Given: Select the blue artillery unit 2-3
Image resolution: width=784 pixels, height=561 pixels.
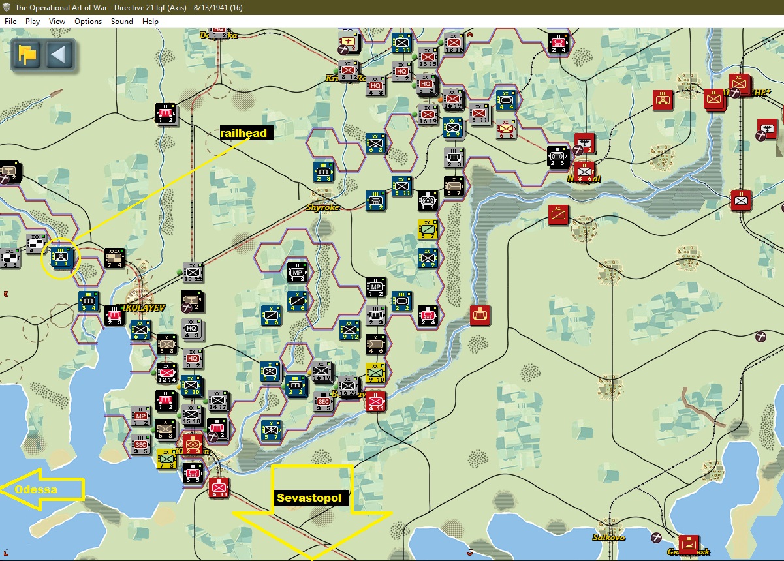Looking at the screenshot, I should (x=324, y=172).
